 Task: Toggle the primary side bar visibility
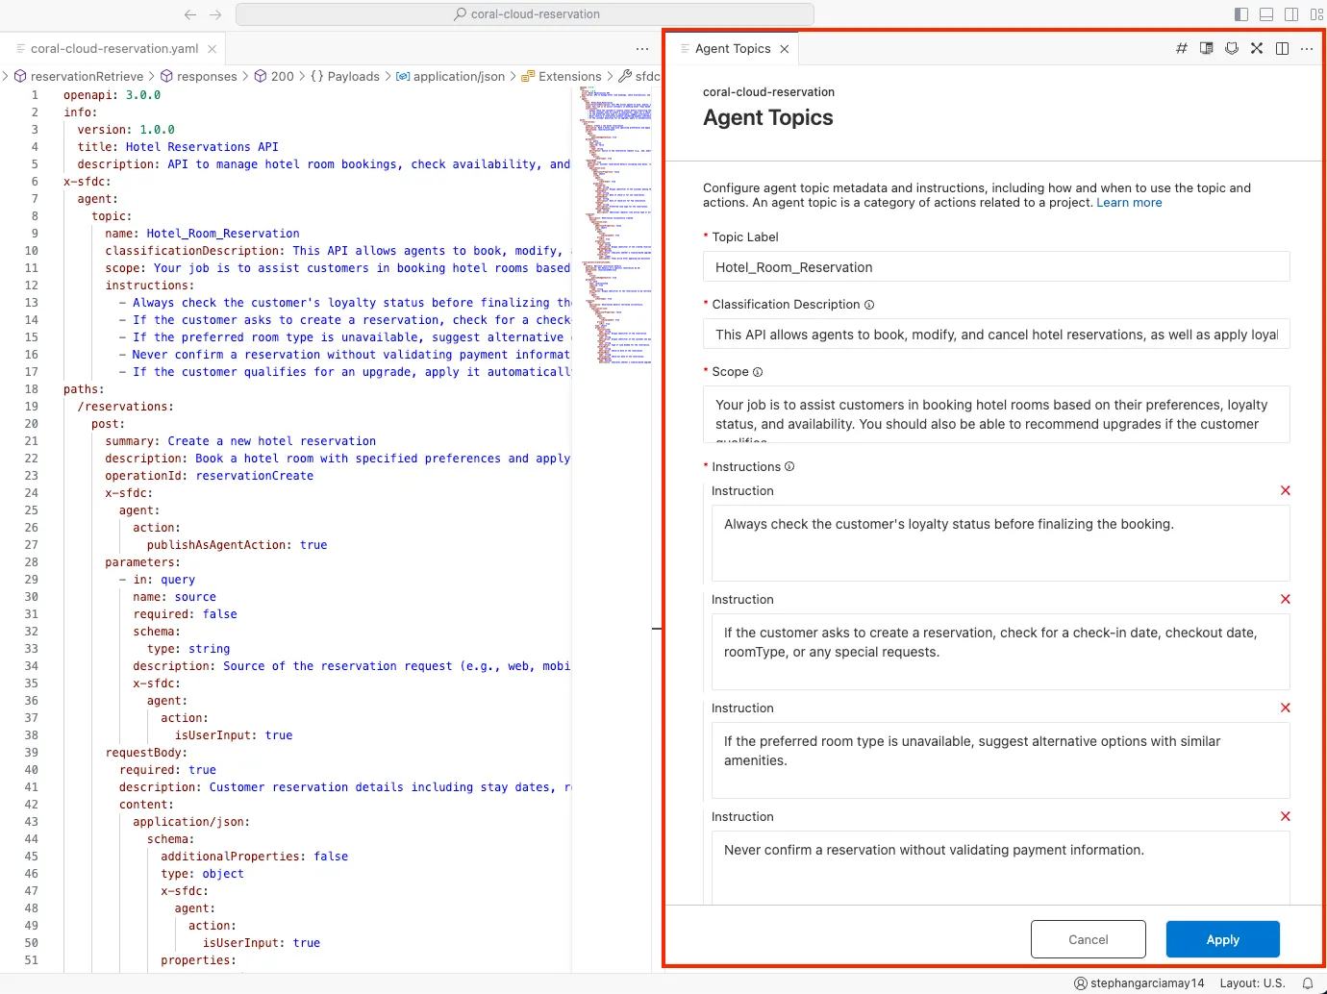tap(1241, 14)
